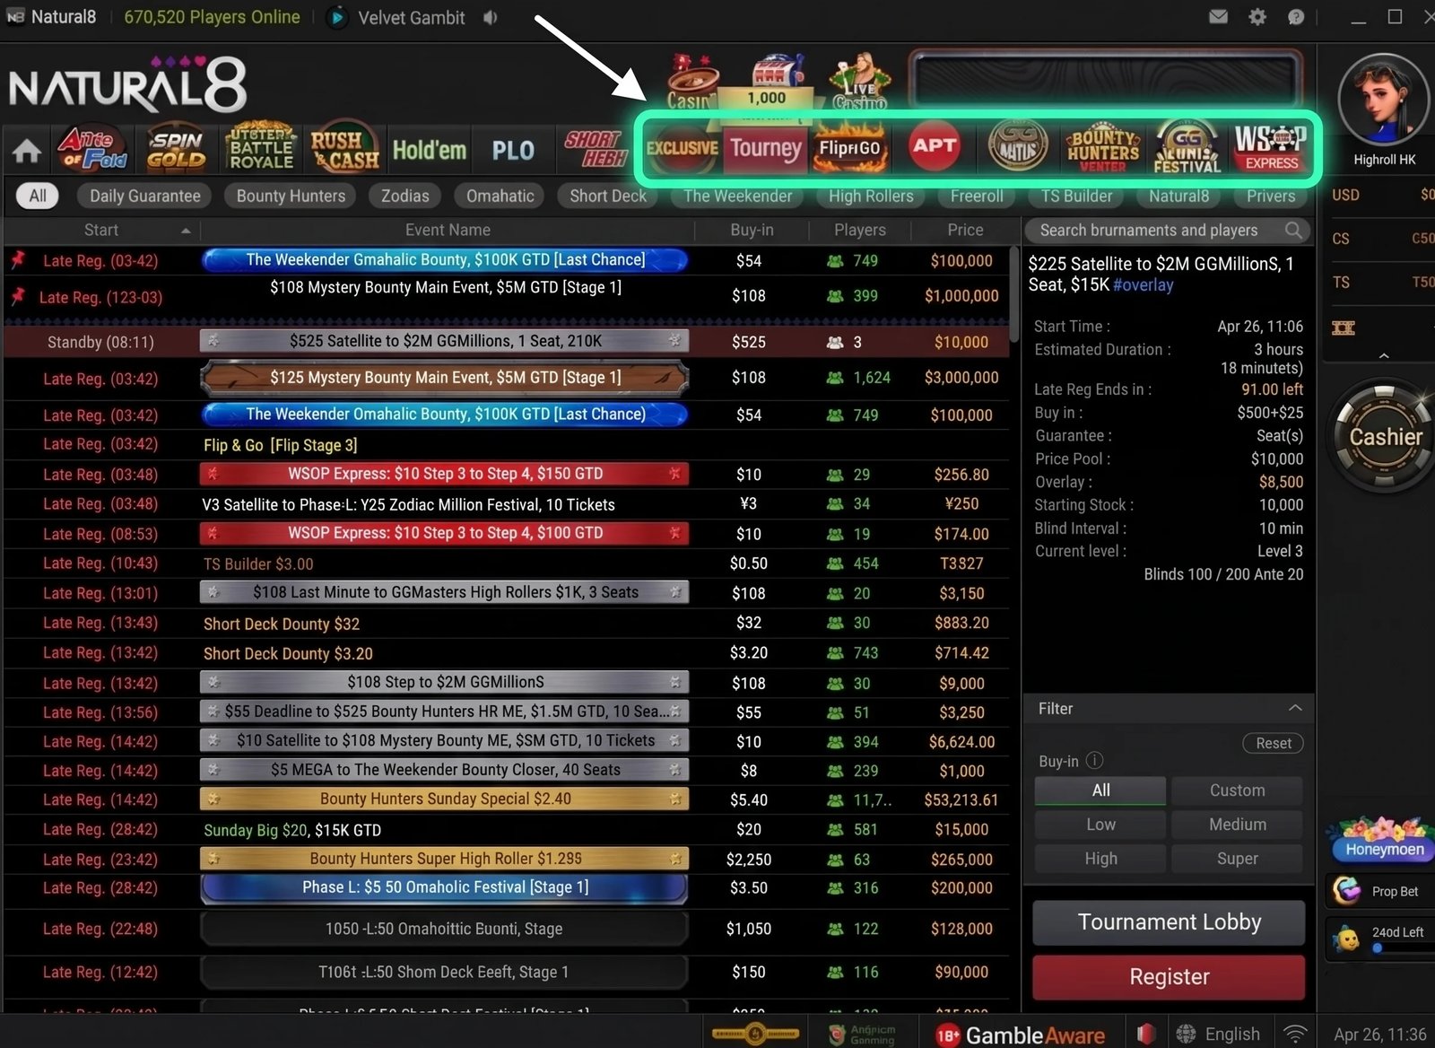Open the GG Lunar Festival icon
The height and width of the screenshot is (1048, 1435).
(1187, 148)
